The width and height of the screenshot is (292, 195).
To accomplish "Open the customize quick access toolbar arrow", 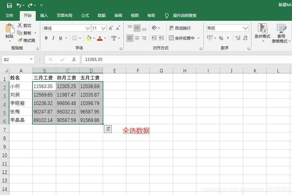I will point(42,6).
